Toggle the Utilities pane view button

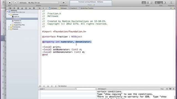[x=165, y=2]
